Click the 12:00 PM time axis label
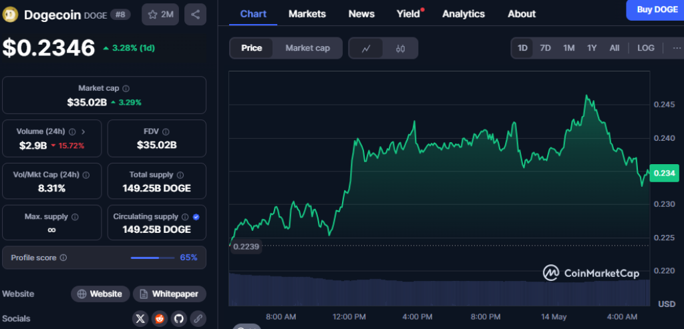Screen dimensions: 684x329 click(348, 317)
